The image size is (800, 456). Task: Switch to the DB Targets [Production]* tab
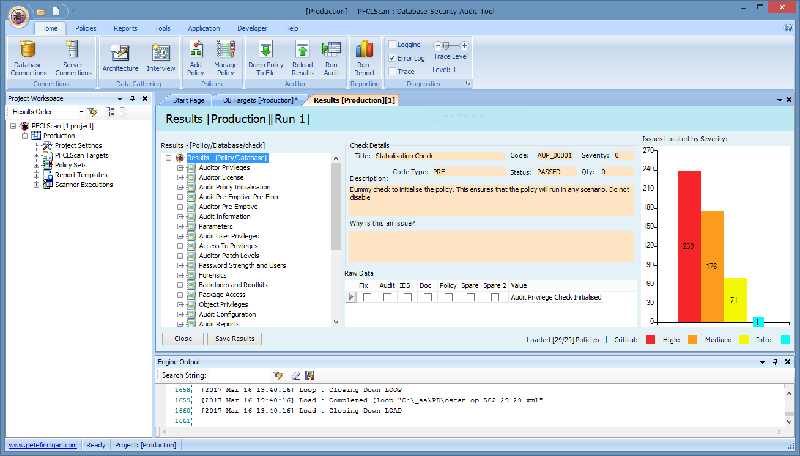point(260,100)
